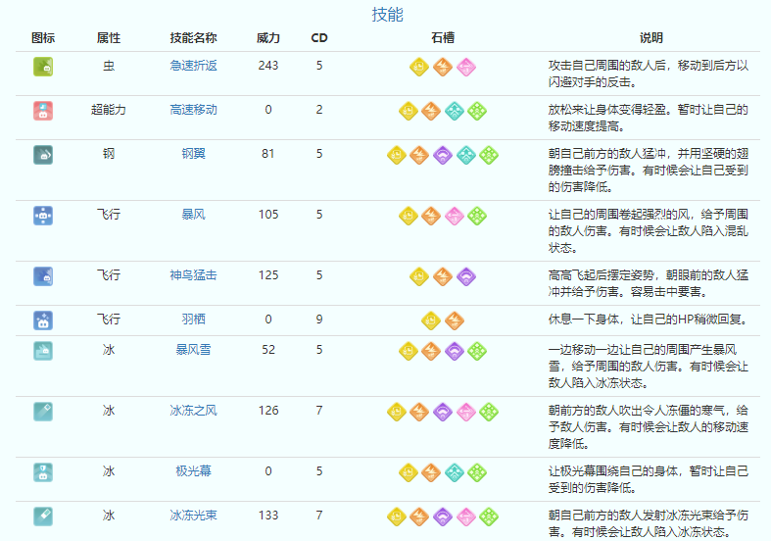Viewport: 771px width, 541px height.
Task: Click the yellow stone slot in 急速折返 row
Action: 419,67
